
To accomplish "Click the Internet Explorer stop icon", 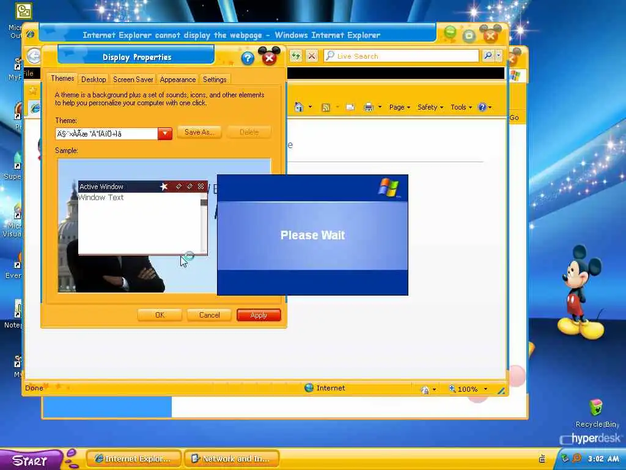I will point(312,56).
